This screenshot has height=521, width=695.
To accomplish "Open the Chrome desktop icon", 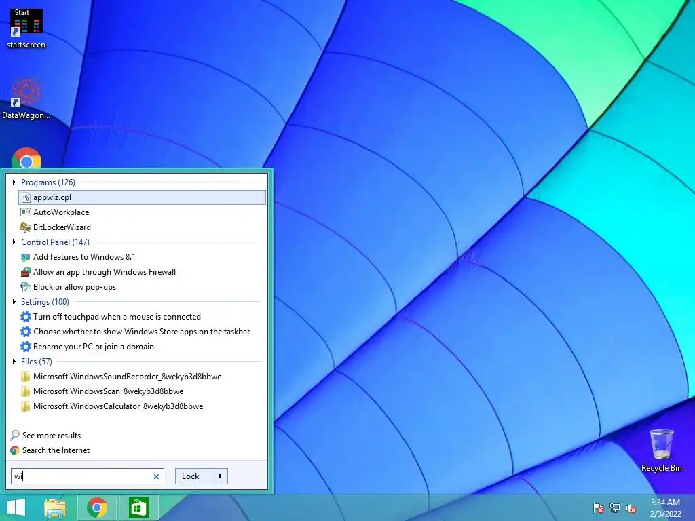I will click(26, 158).
